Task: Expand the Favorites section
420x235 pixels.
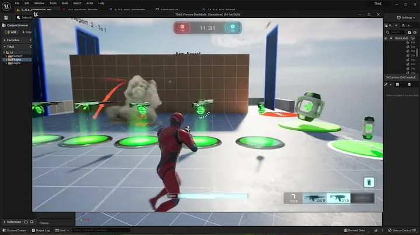Action: [5, 40]
